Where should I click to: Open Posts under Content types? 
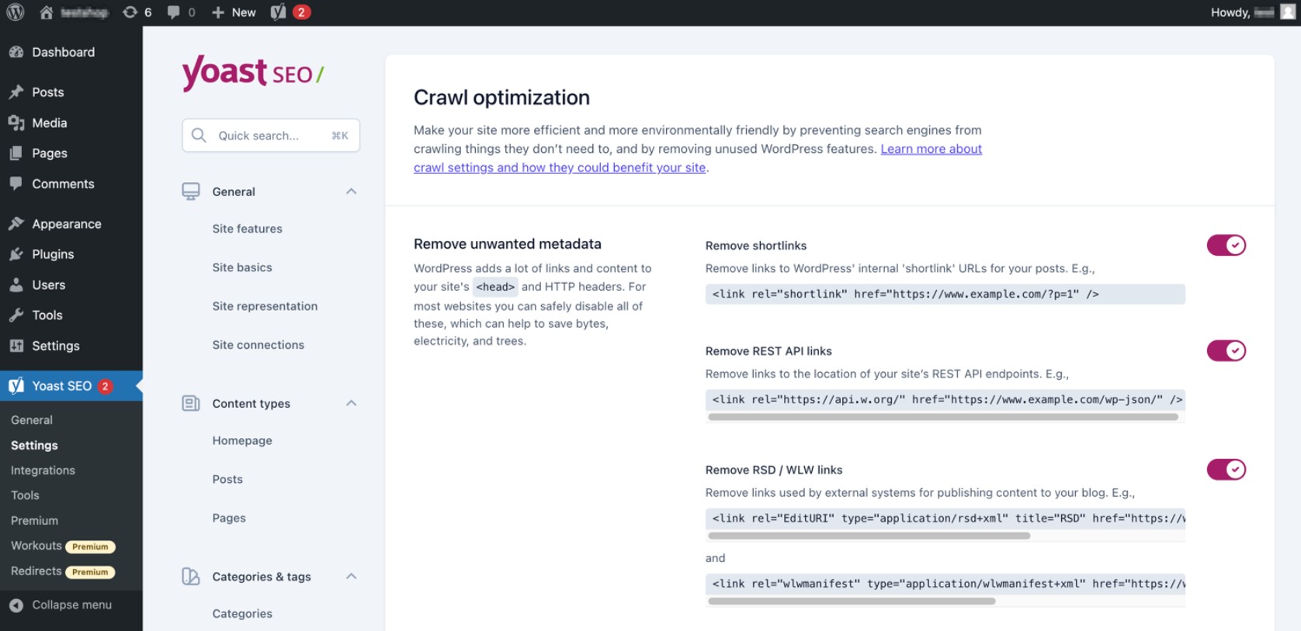227,479
